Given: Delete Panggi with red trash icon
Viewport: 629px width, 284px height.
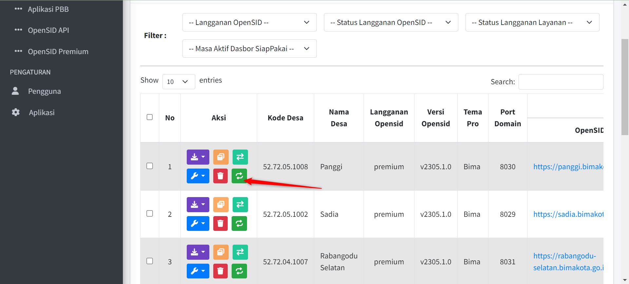Looking at the screenshot, I should pos(220,176).
